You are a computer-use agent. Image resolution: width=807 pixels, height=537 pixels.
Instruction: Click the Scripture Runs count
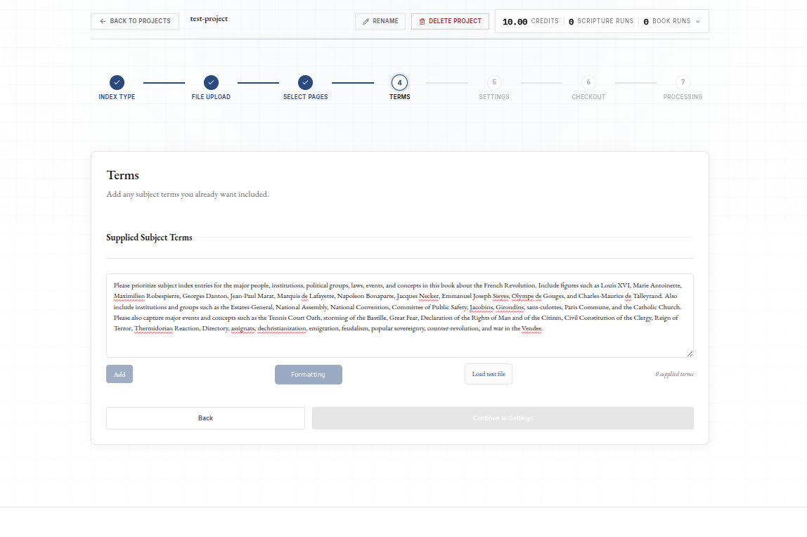(572, 22)
